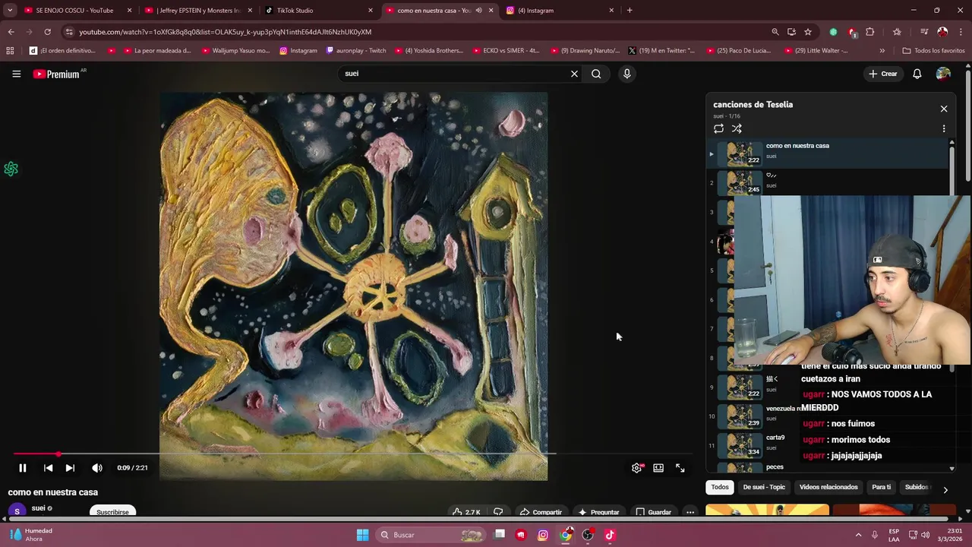Click the search field containing 'suei'
This screenshot has height=547, width=972.
(454, 74)
